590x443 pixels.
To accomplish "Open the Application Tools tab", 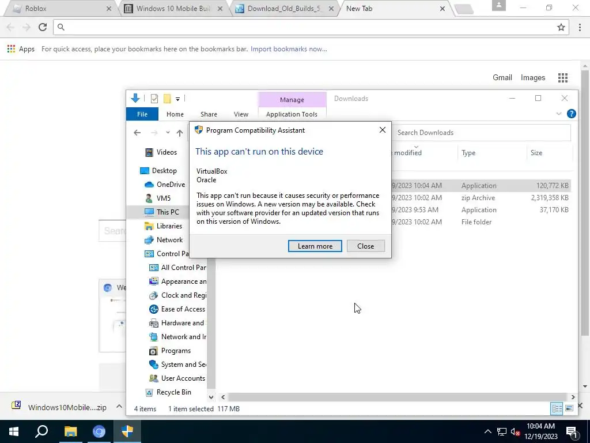I will click(292, 114).
